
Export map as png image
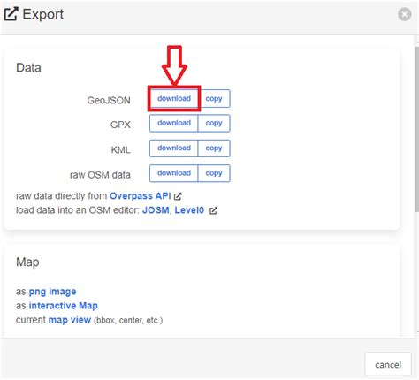(x=52, y=292)
